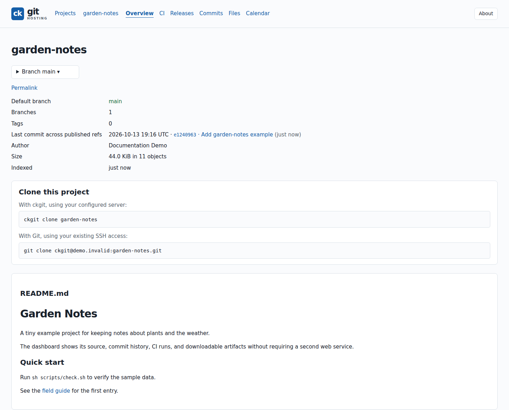Click the 2026-10-13 19:16 UTC timestamp
This screenshot has height=410, width=509.
click(139, 135)
